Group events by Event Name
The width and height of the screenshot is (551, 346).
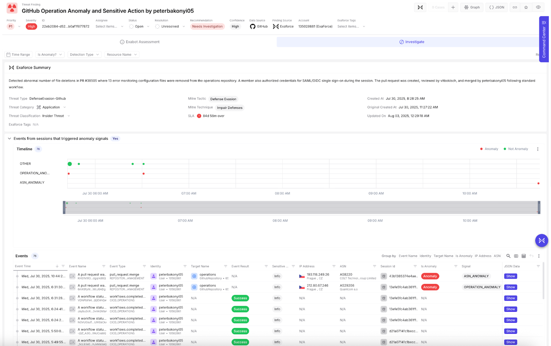(x=408, y=256)
